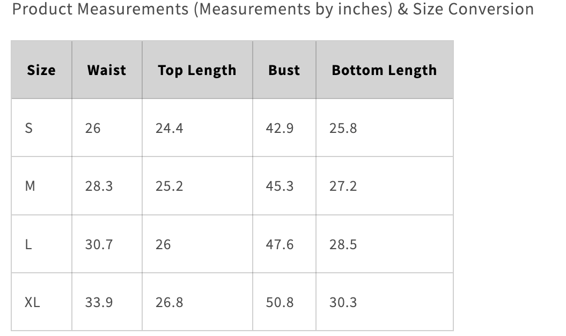Click the Waist column header
This screenshot has height=336, width=566.
pyautogui.click(x=107, y=70)
